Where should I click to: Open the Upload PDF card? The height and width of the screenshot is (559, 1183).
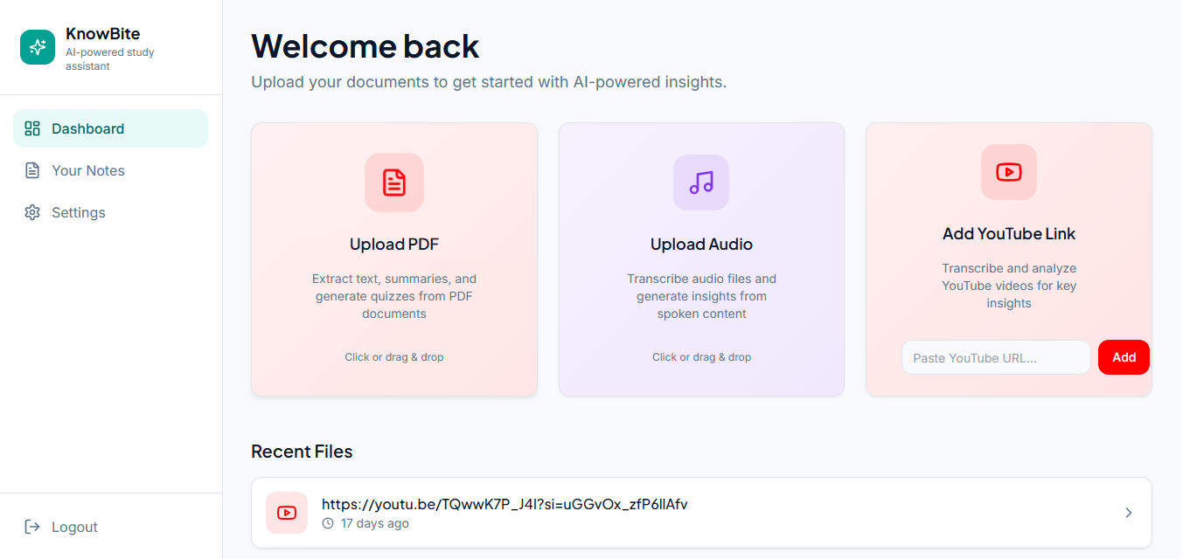(393, 259)
